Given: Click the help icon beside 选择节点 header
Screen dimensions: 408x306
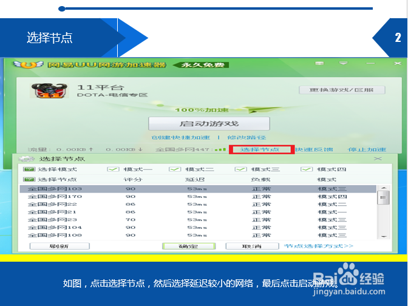Looking at the screenshot, I should click(x=29, y=179).
